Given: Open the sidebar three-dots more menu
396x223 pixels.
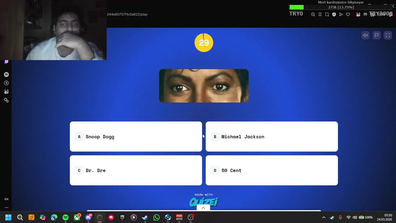Looking at the screenshot, I should click(6, 208).
